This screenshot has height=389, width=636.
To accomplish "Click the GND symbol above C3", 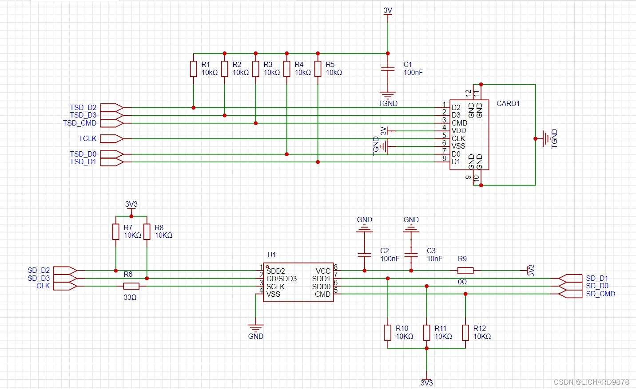I will point(411,228).
